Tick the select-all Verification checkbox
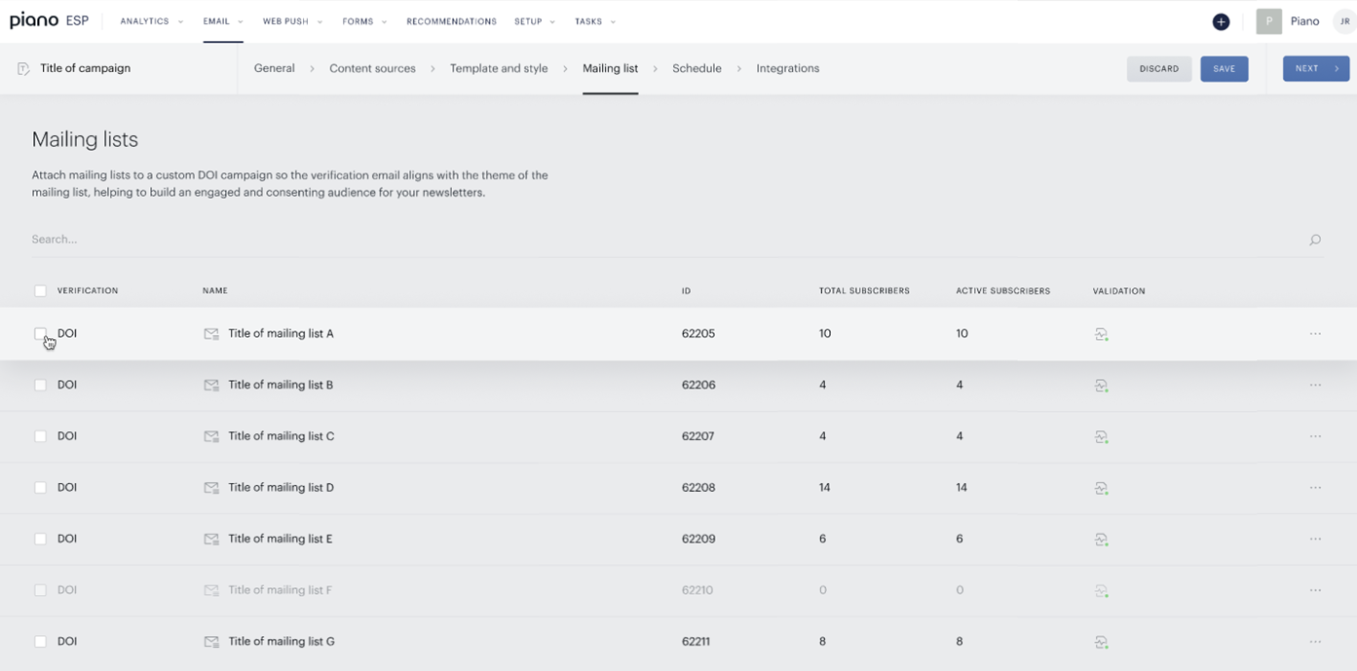Viewport: 1357px width, 671px height. (x=40, y=291)
